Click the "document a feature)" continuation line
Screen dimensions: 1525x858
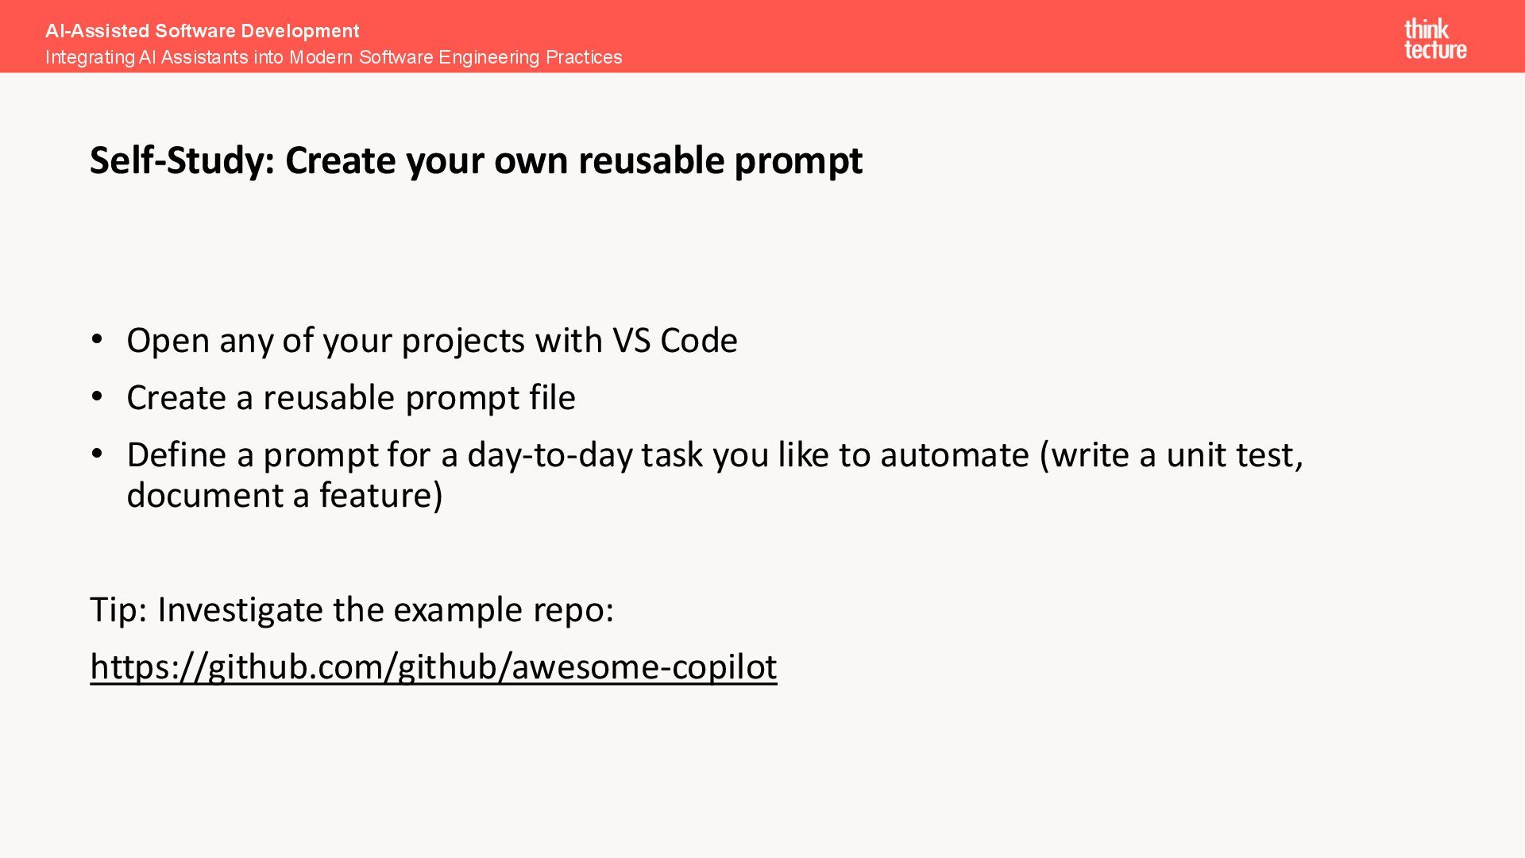point(284,496)
